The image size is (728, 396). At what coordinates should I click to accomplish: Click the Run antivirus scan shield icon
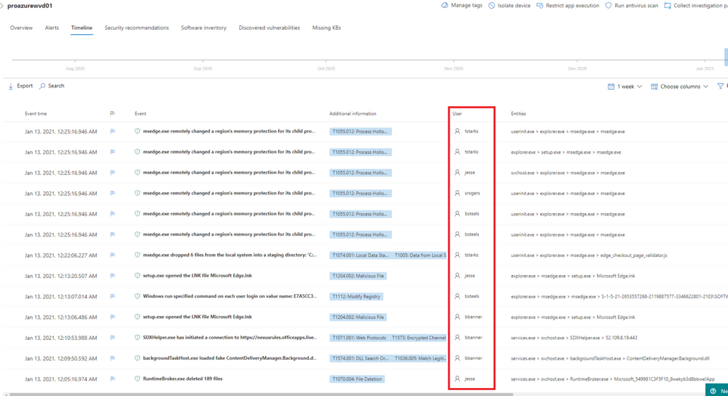608,6
